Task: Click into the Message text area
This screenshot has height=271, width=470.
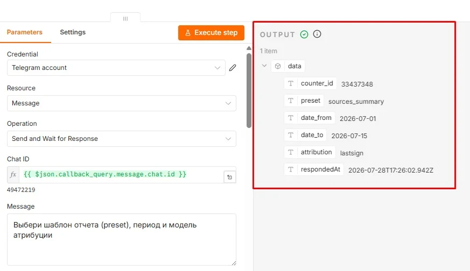Action: pos(121,240)
